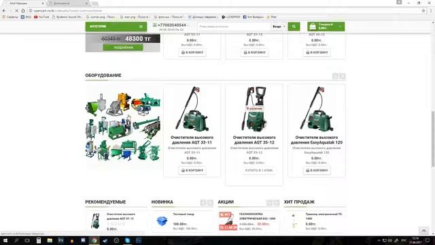Open the Тестовый товар blue box thumbnail

[162, 221]
